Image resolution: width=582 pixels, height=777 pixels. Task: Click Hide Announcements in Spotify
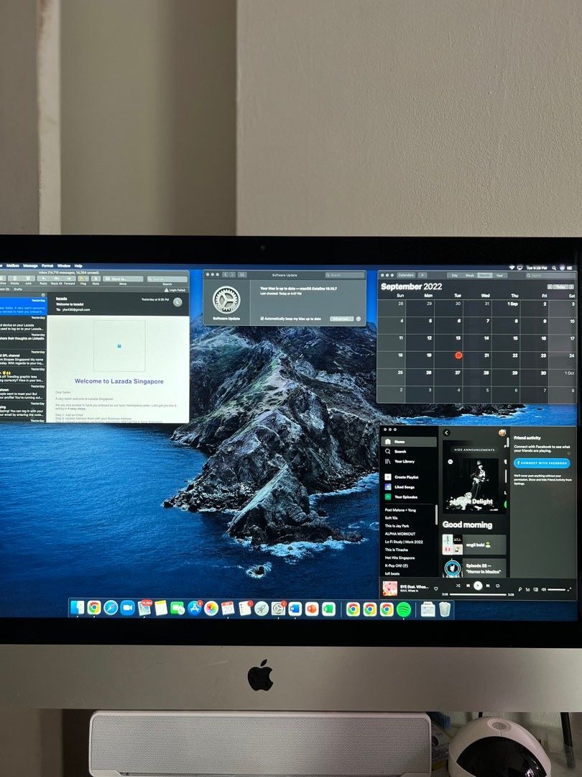click(x=475, y=450)
